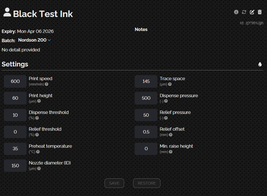Click the info icon in header
This screenshot has height=196, width=267.
(236, 12)
